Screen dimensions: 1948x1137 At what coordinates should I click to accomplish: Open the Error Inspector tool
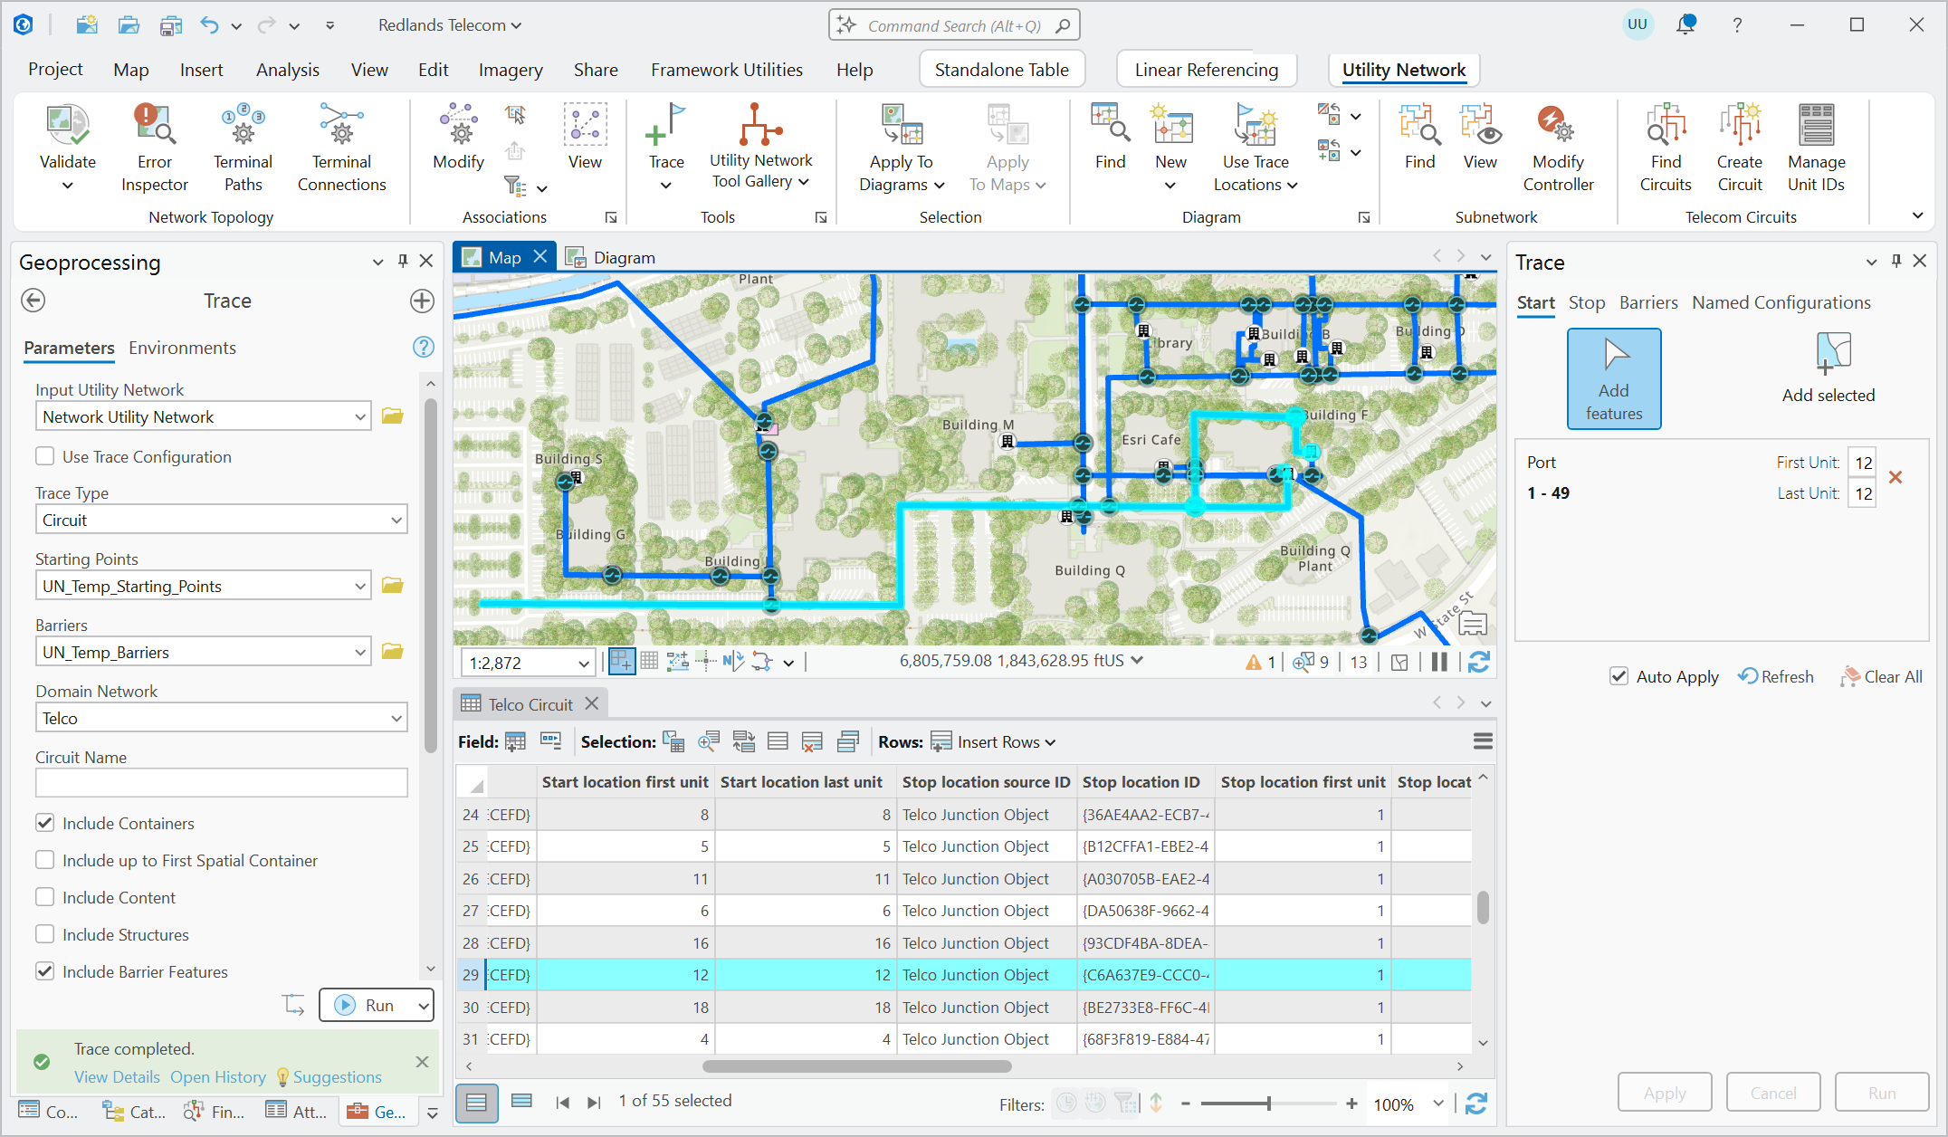(155, 148)
